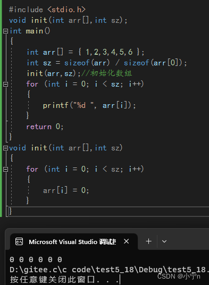Screen dimensions: 209x285
Task: Click the 按任意键关闭此窗口 prompt line
Action: pos(64,280)
